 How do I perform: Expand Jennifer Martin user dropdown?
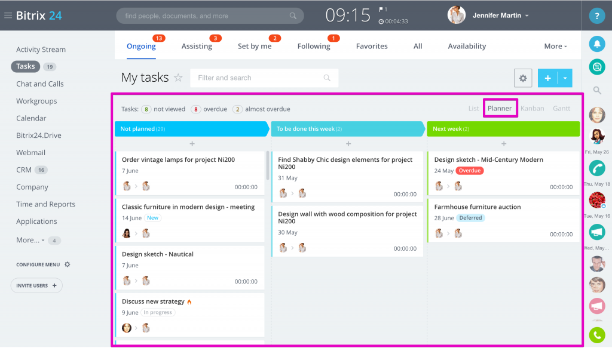527,16
